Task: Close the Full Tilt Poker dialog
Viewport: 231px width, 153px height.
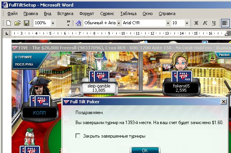Action: 224,101
